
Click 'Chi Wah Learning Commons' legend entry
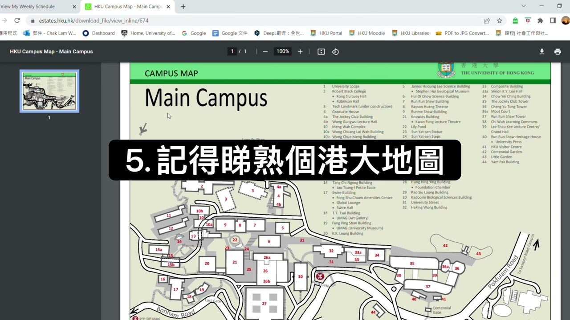coord(514,122)
